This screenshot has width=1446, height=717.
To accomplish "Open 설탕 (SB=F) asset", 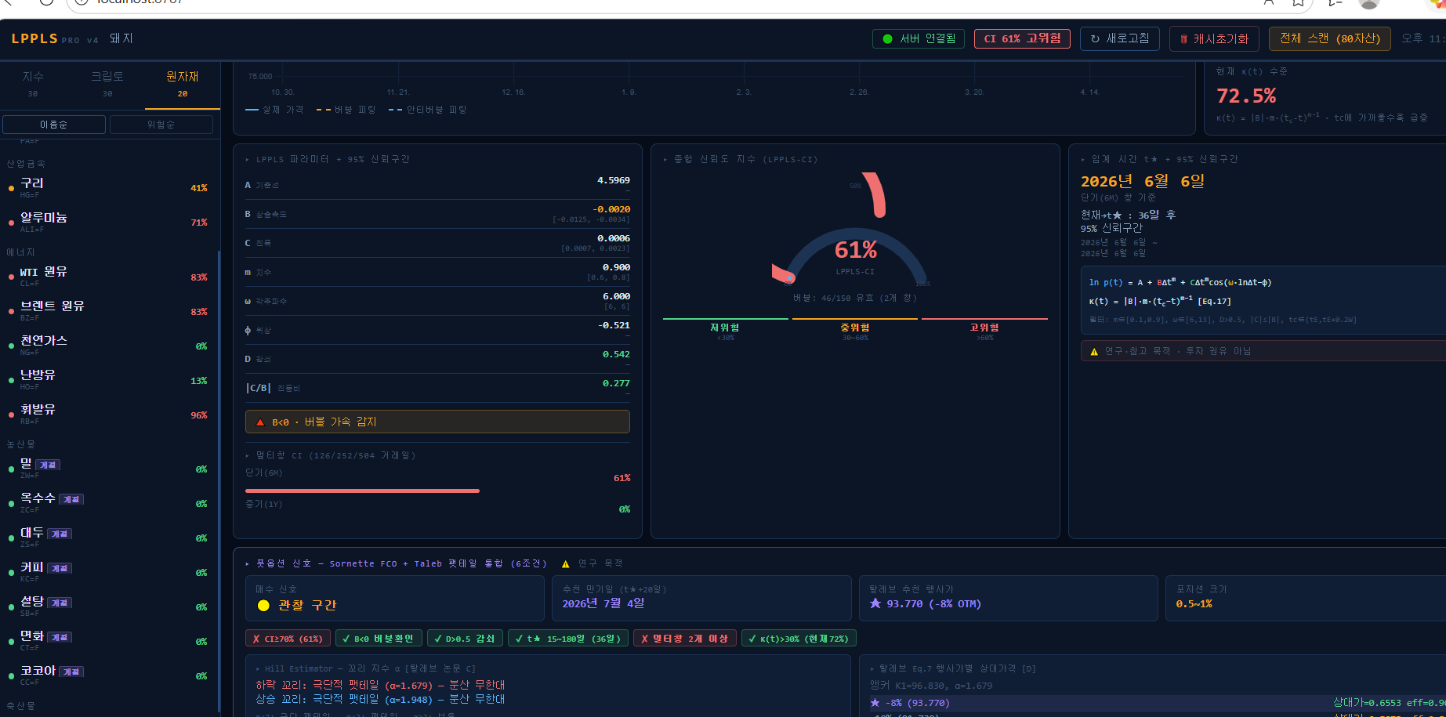I will pyautogui.click(x=109, y=606).
